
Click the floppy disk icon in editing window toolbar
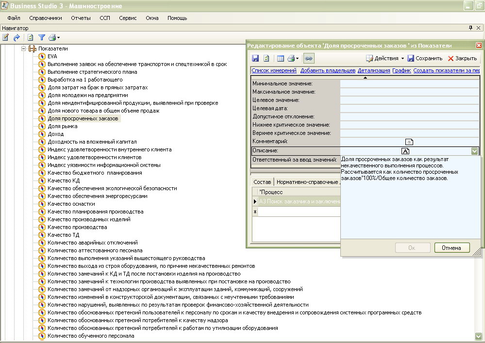(255, 58)
